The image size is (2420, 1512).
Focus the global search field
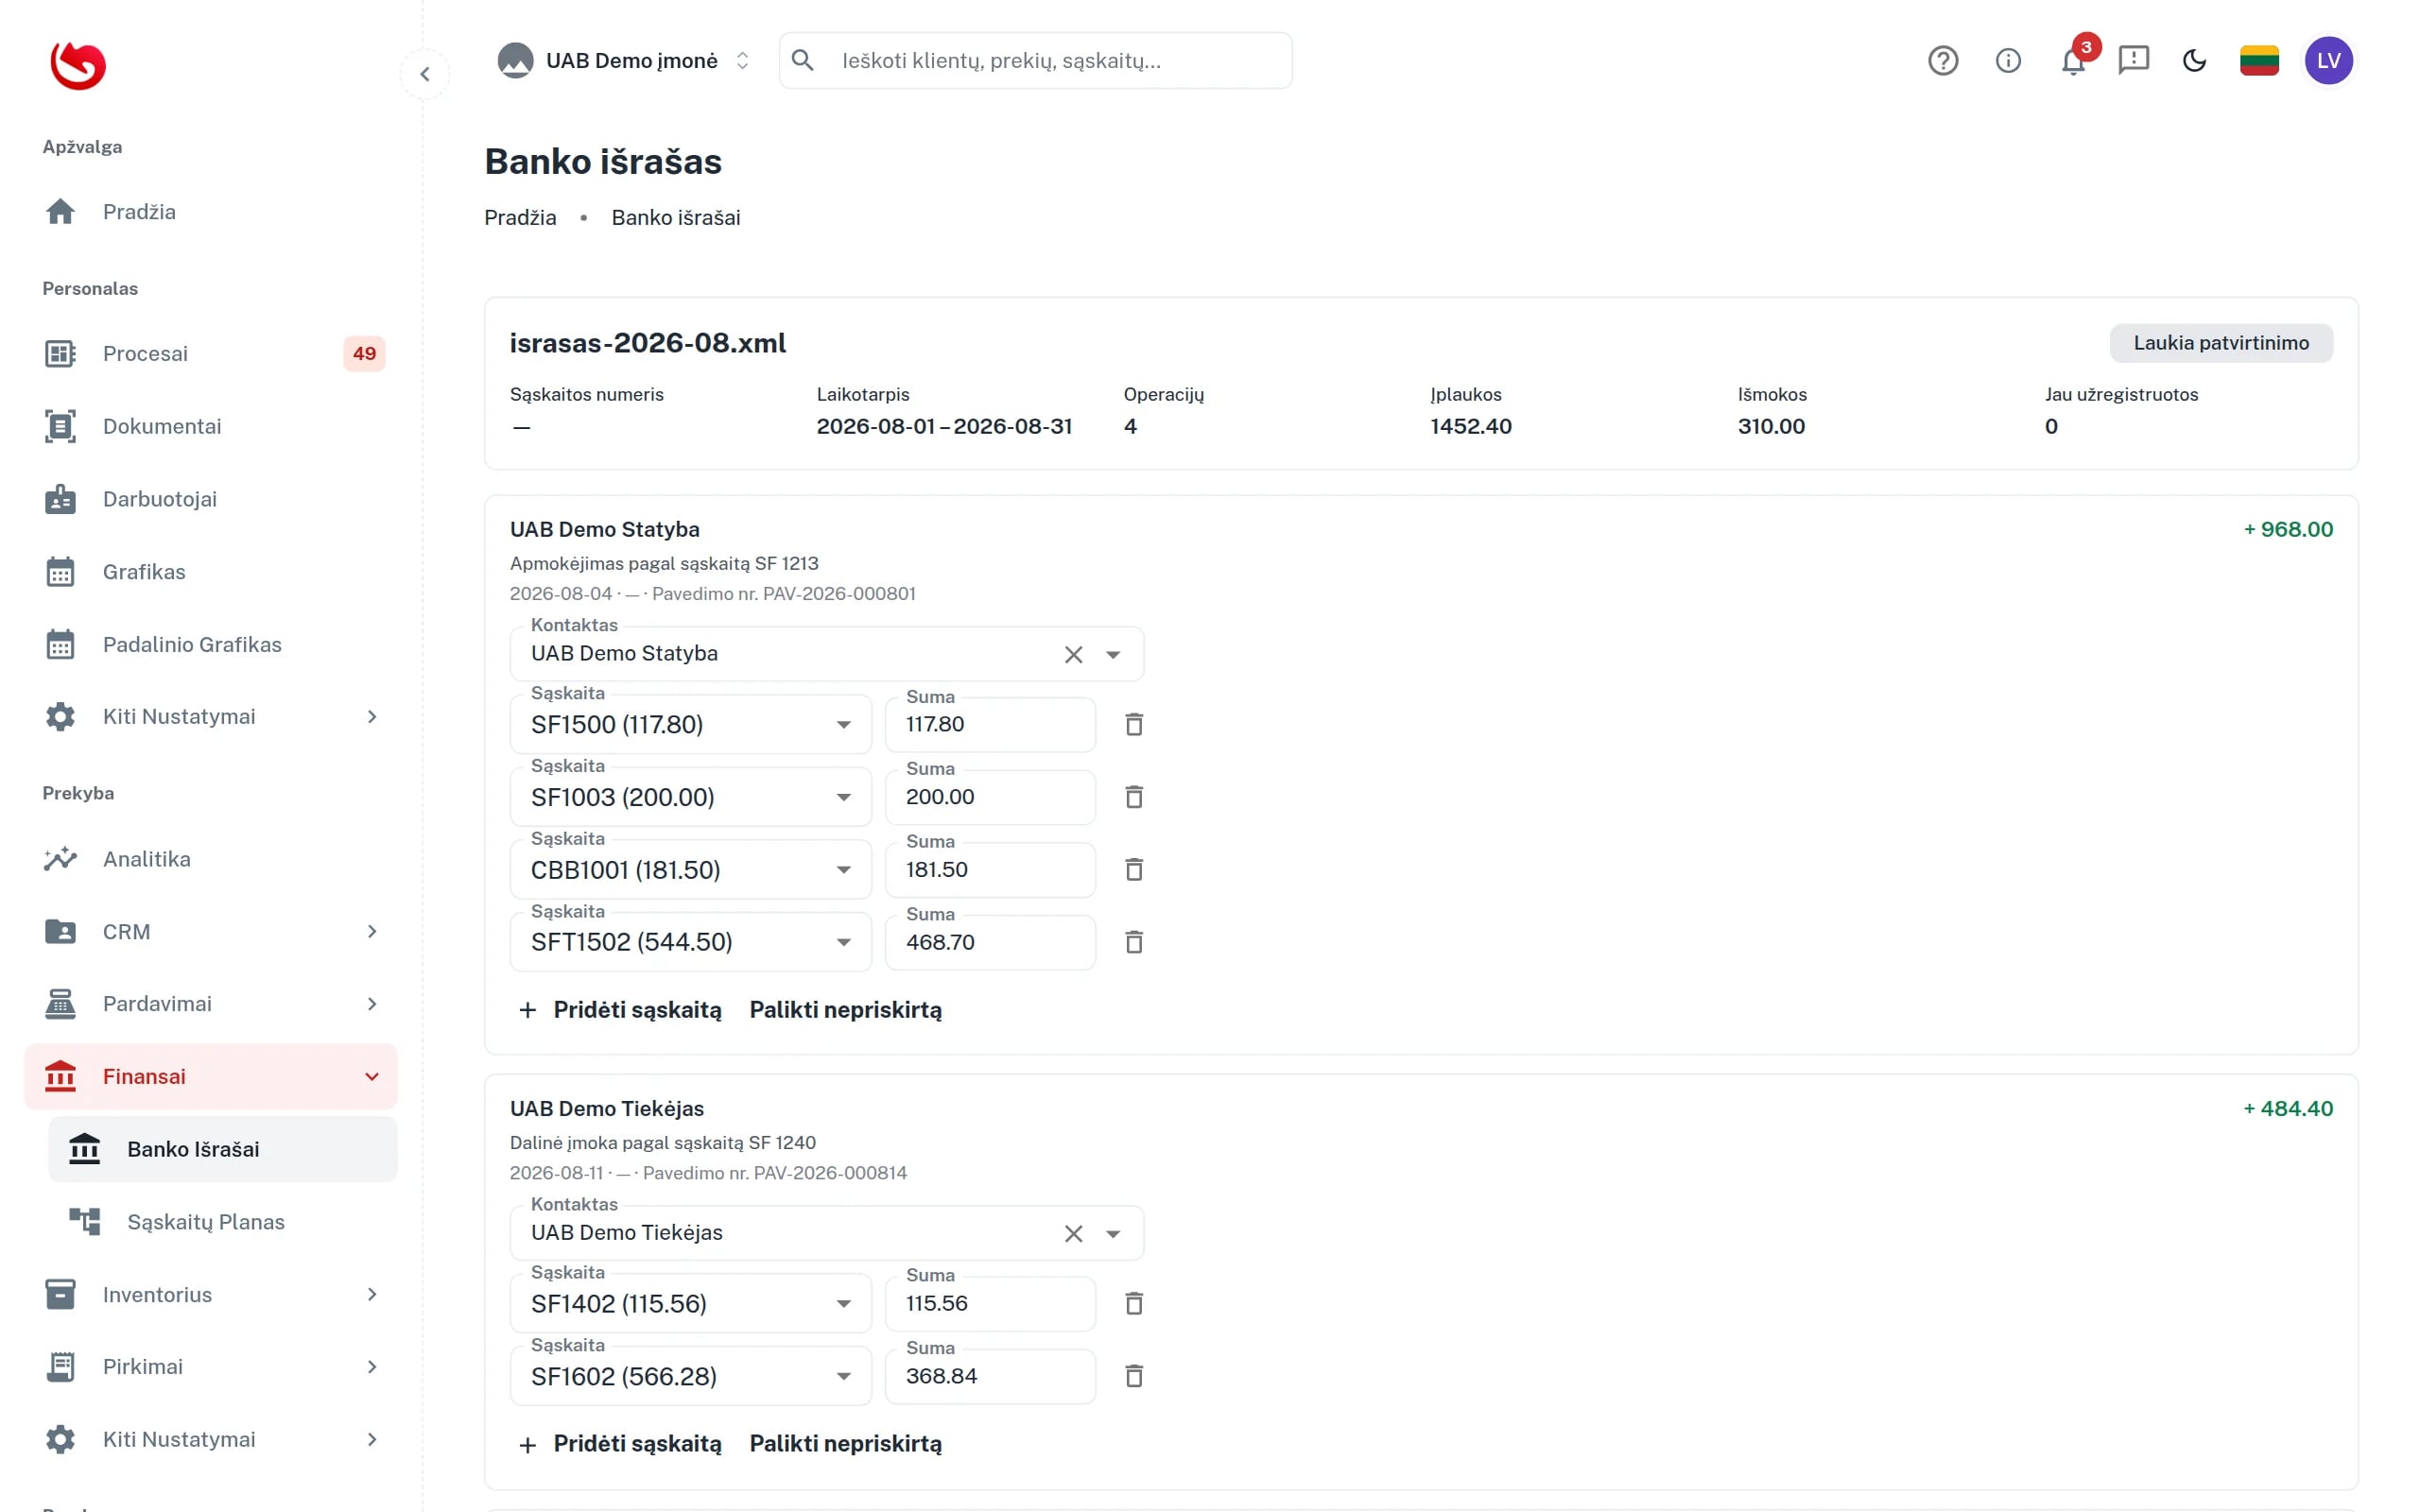click(x=1036, y=61)
